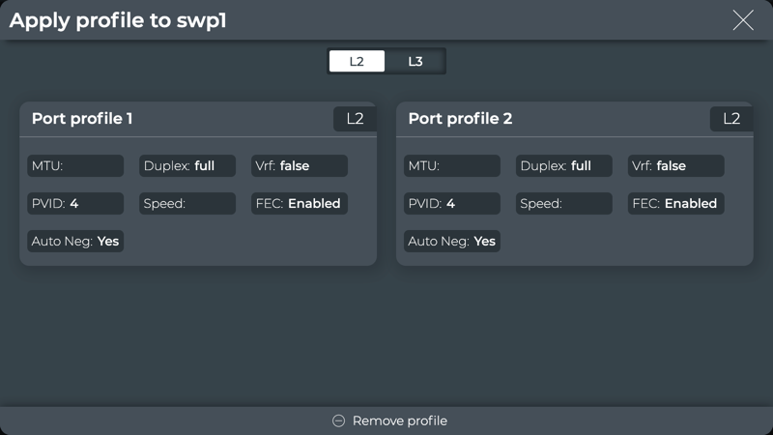Screen dimensions: 773x435
Task: Click the minus icon beside Remove profile
Action: tap(338, 420)
